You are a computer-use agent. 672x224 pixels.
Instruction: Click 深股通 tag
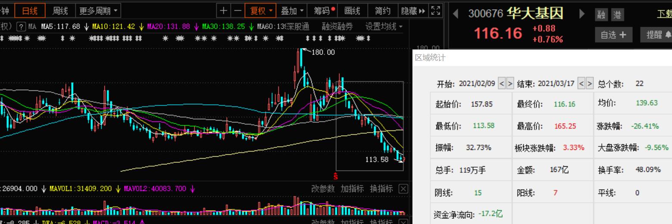tap(298, 27)
